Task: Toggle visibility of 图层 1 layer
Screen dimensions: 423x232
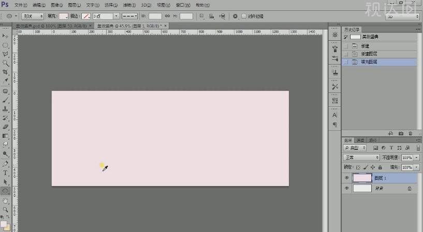Action: (347, 178)
